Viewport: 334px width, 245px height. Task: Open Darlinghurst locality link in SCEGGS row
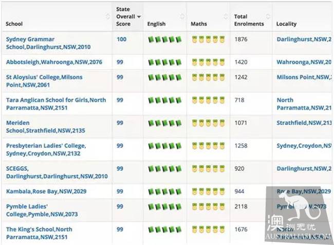point(304,169)
